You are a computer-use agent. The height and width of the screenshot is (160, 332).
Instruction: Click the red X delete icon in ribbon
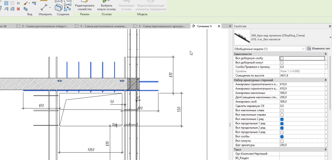click(18, 9)
